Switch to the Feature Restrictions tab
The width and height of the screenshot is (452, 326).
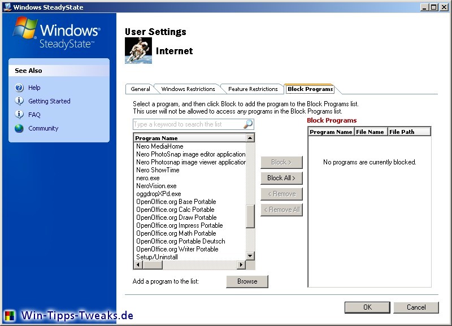pos(253,89)
